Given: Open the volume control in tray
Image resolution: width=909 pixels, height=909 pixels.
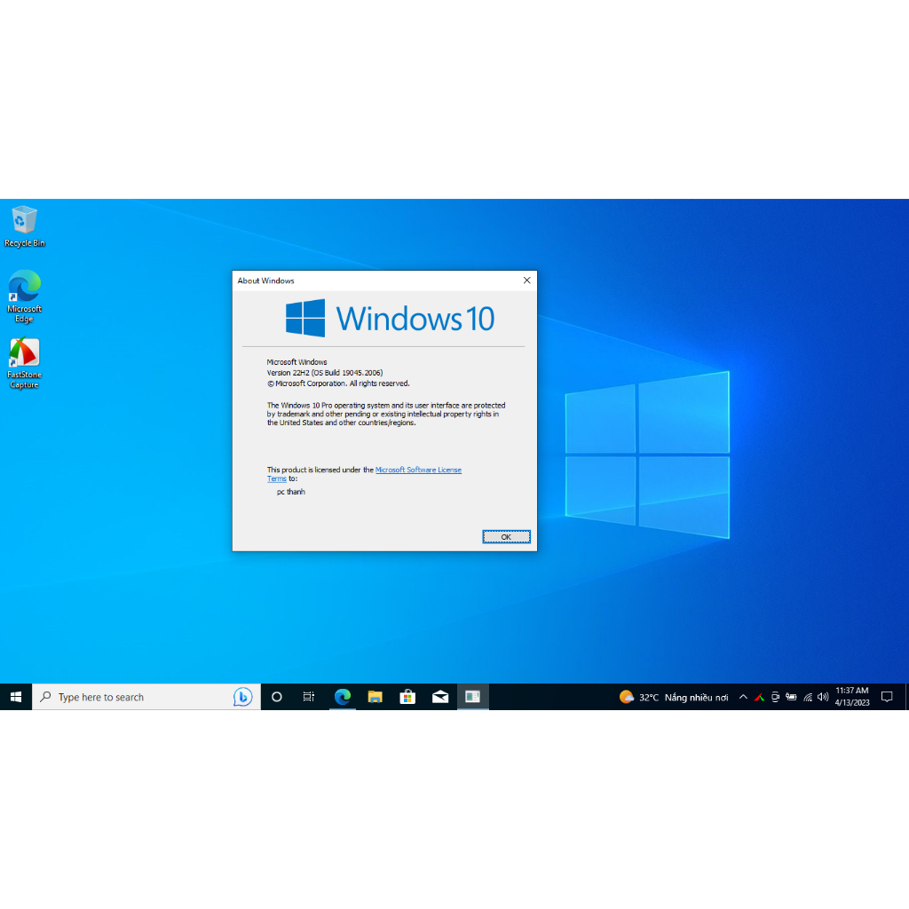Looking at the screenshot, I should pyautogui.click(x=823, y=697).
